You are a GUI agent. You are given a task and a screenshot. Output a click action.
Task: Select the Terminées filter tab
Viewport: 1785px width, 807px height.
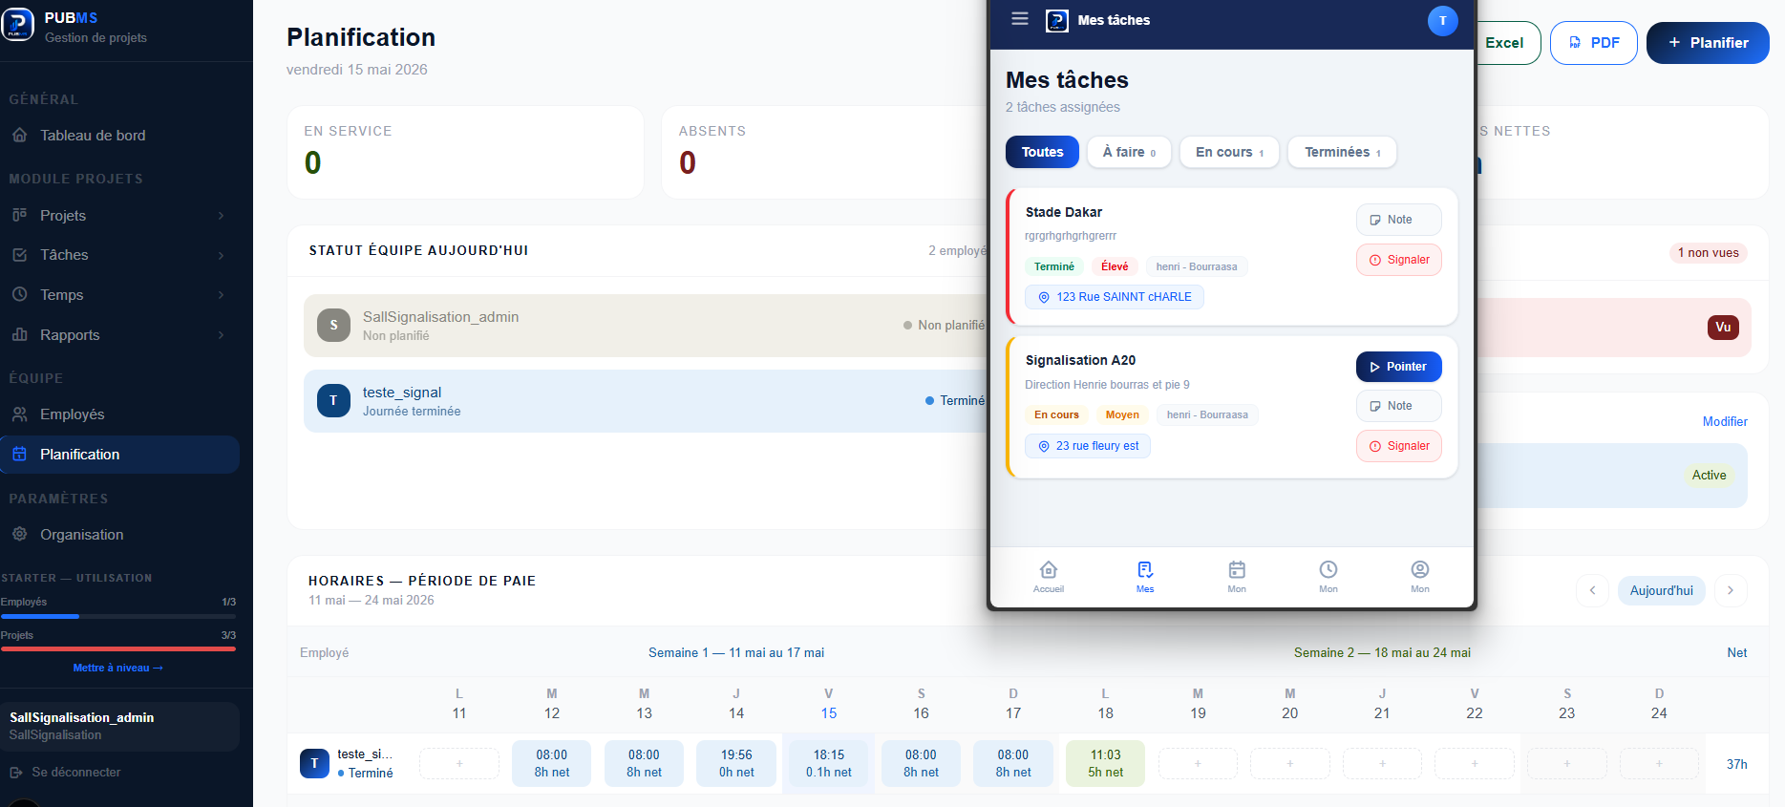tap(1342, 152)
